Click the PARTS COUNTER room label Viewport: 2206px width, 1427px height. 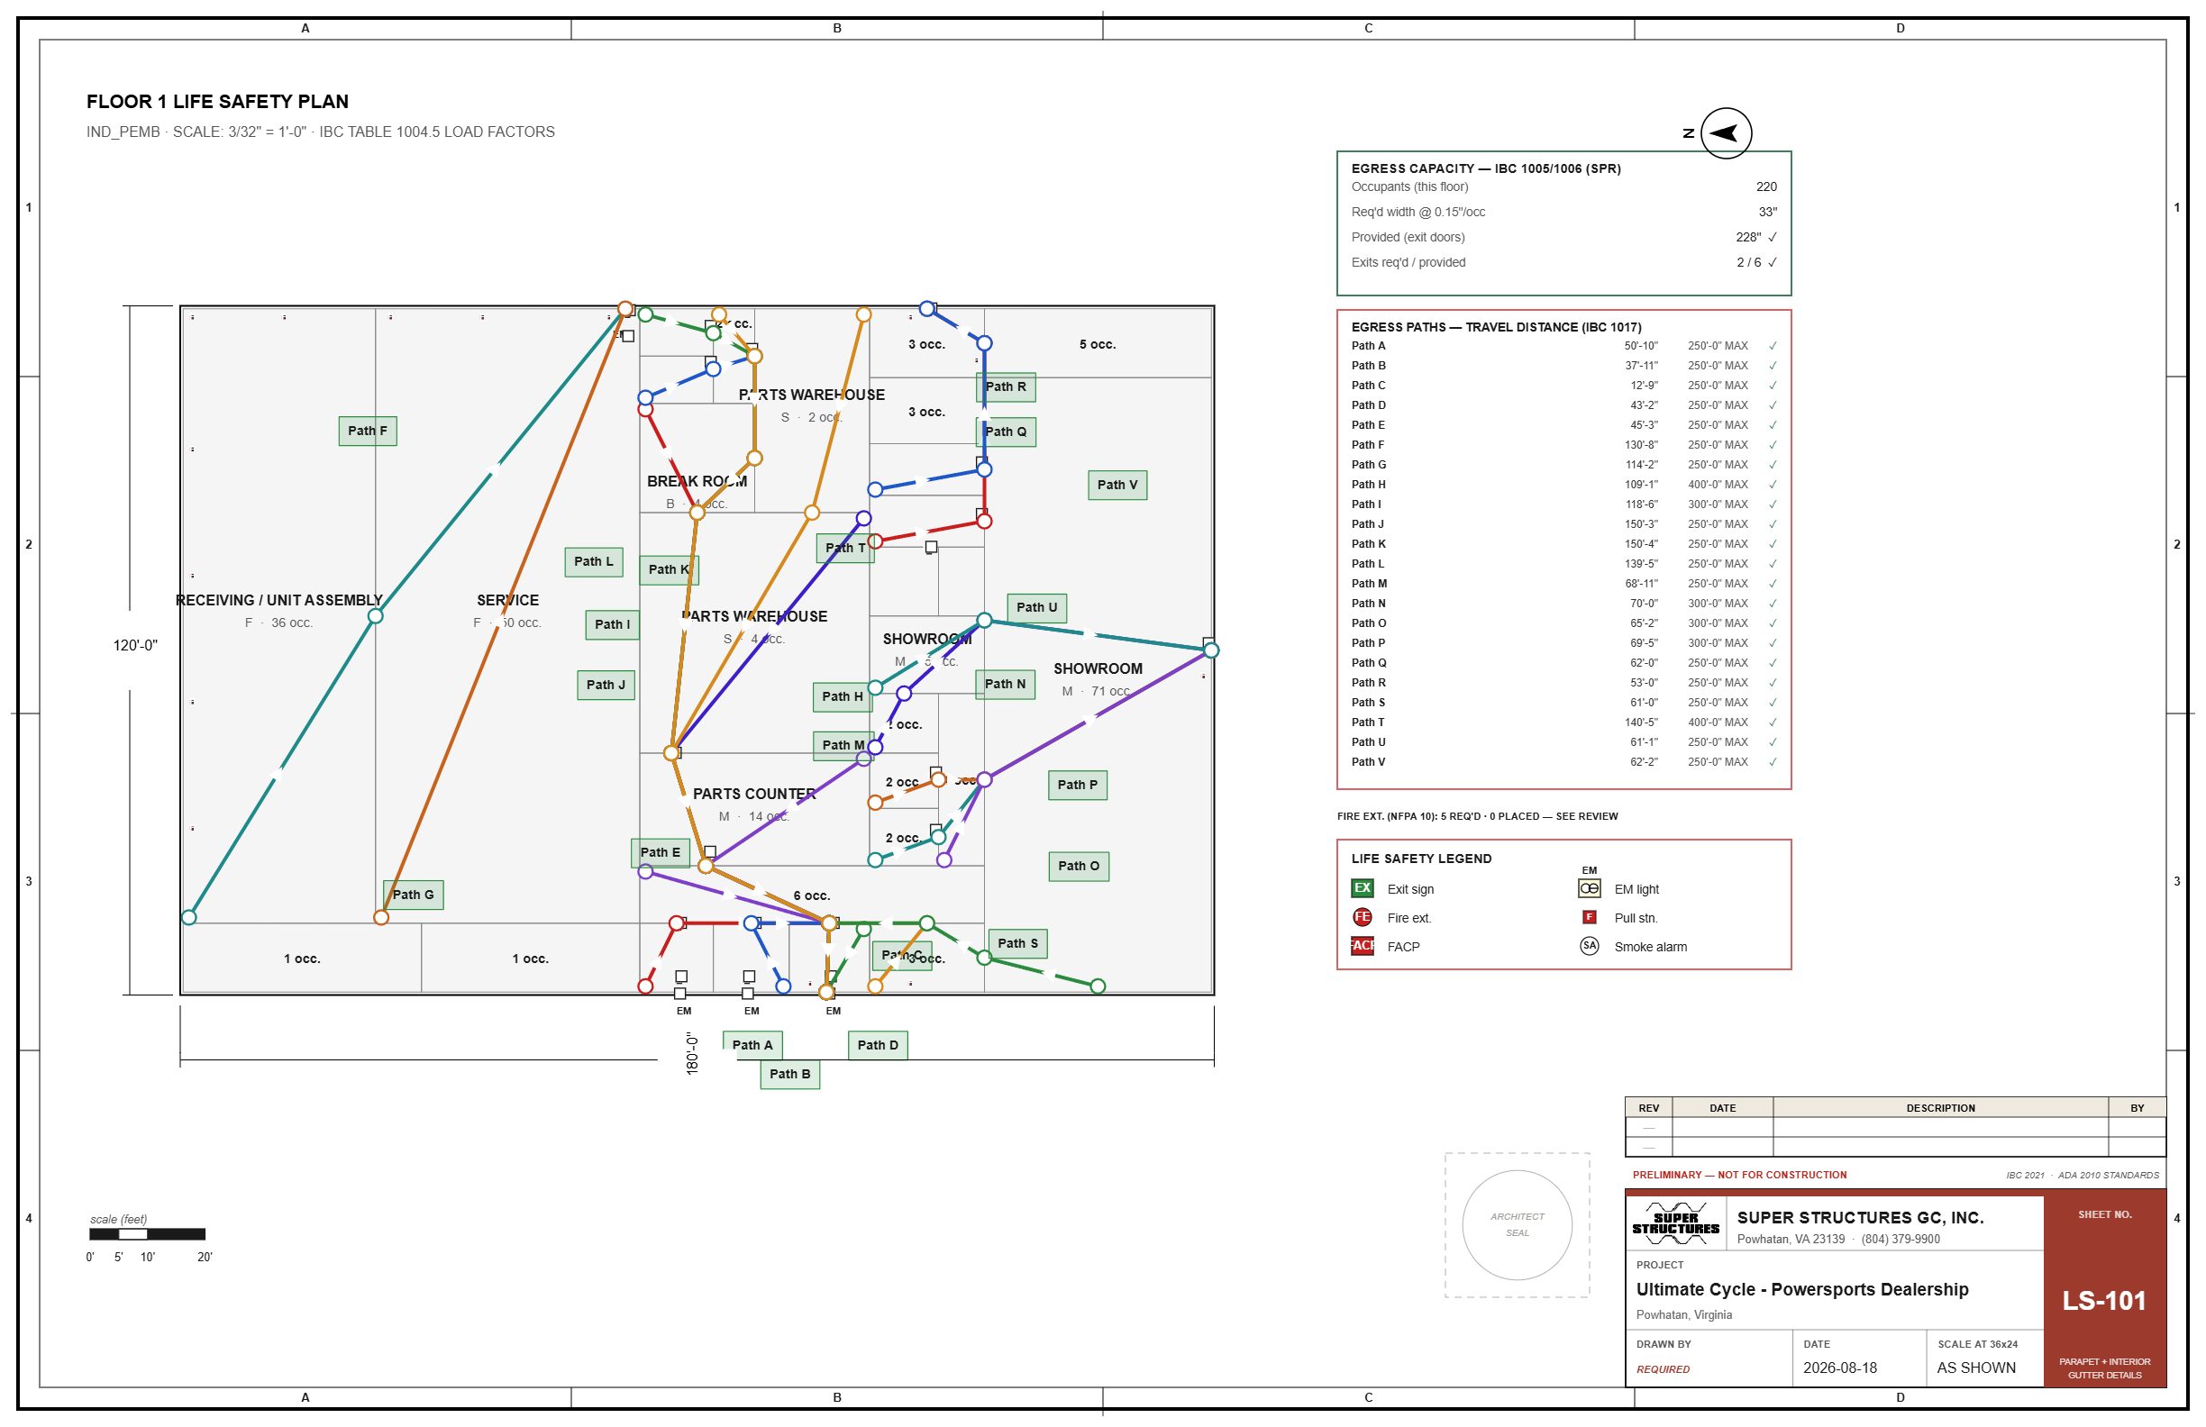[754, 794]
